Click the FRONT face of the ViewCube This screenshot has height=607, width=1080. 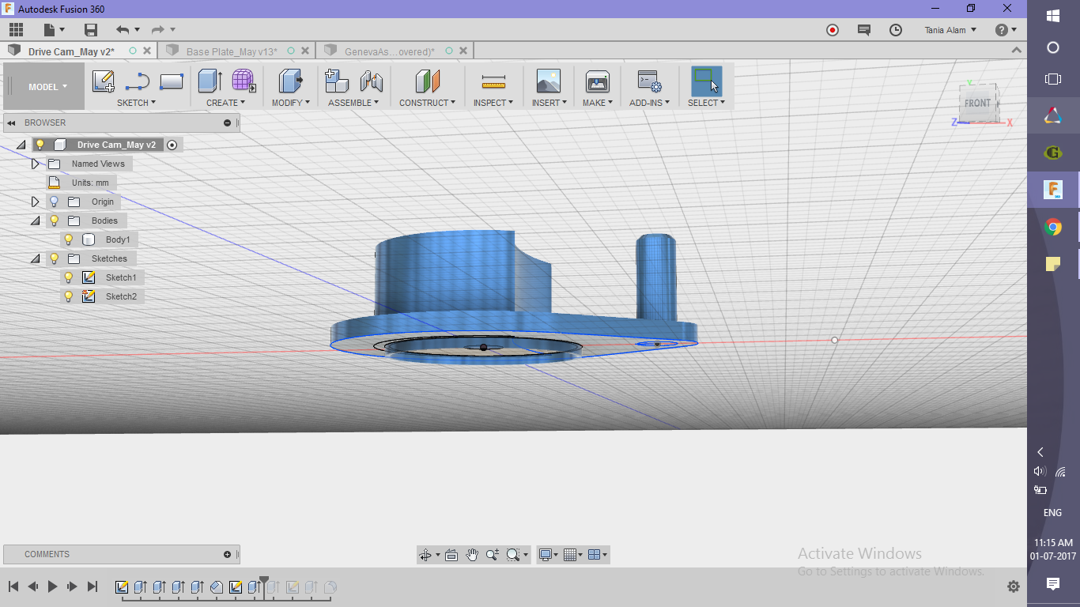[x=976, y=104]
